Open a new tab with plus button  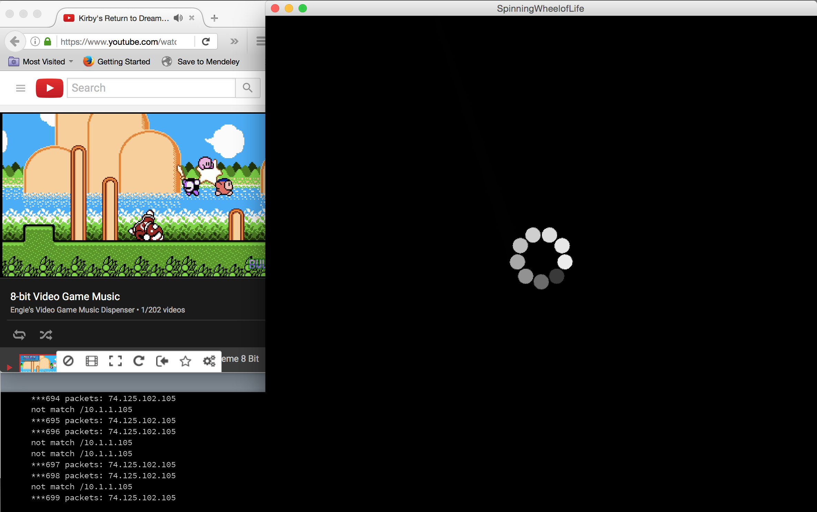[x=214, y=18]
